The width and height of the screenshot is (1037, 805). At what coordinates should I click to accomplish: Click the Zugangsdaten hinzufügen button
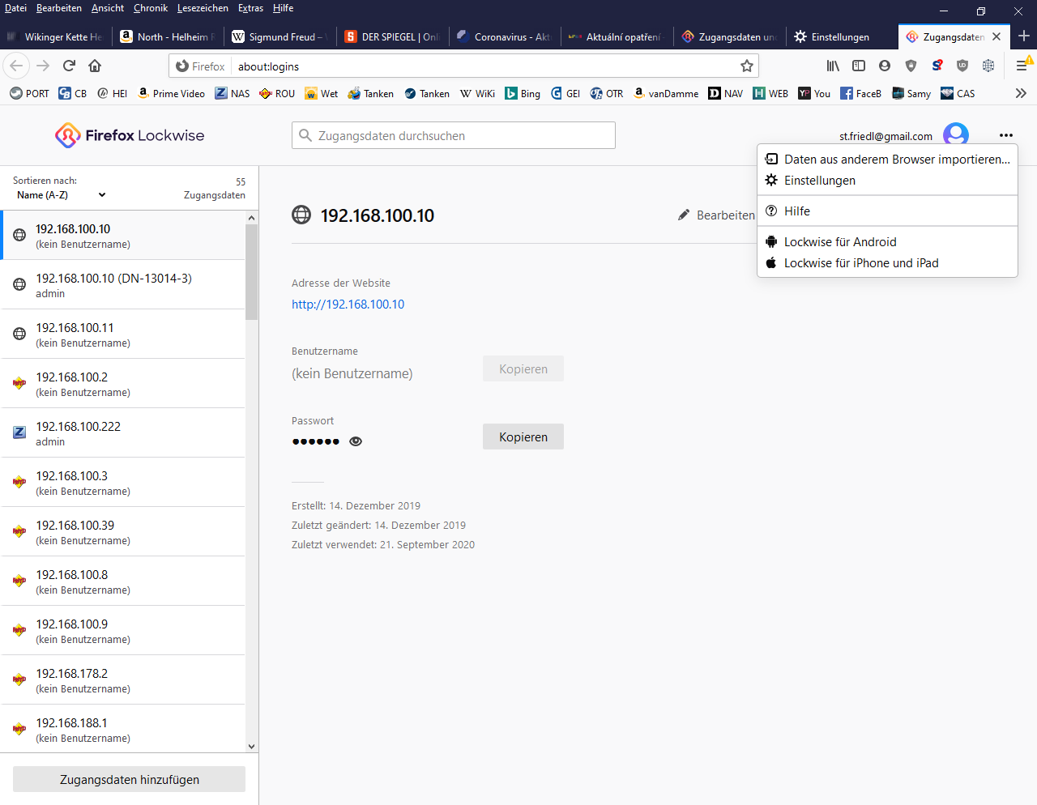[129, 779]
